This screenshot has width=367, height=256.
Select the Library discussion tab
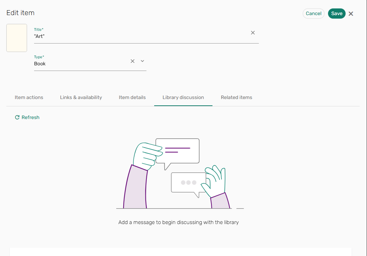point(183,97)
